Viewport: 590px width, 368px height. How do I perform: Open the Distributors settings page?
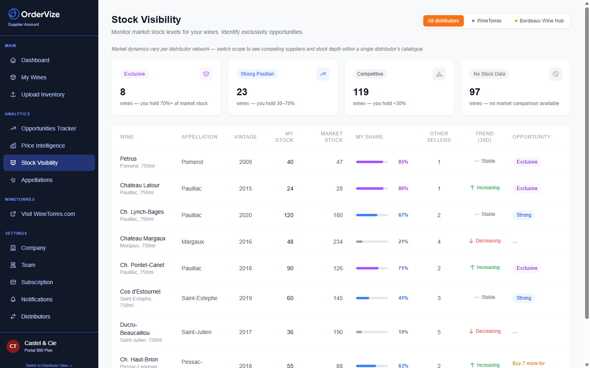coord(49,316)
